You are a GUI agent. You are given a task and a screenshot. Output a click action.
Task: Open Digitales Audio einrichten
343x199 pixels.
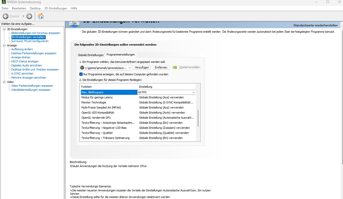(x=26, y=65)
